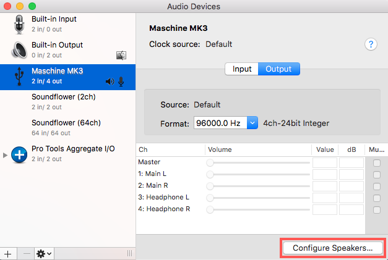Click the Mu... column header
Viewport: 388px width, 260px height.
[376, 149]
